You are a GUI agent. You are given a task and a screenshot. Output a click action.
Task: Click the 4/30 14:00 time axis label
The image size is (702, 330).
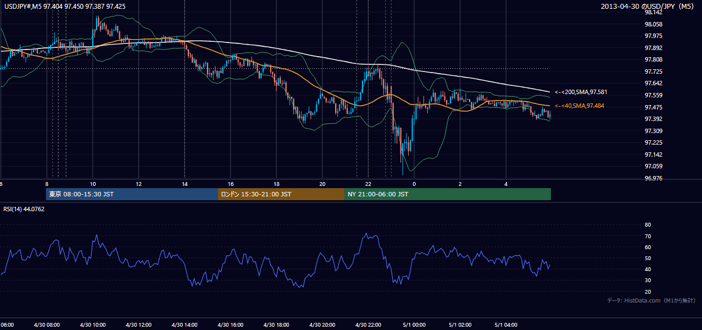click(184, 324)
